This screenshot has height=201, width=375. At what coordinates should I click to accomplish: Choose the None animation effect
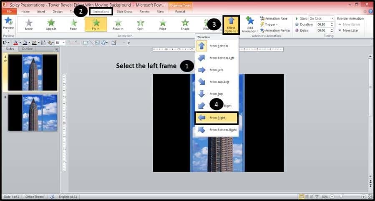tap(29, 25)
